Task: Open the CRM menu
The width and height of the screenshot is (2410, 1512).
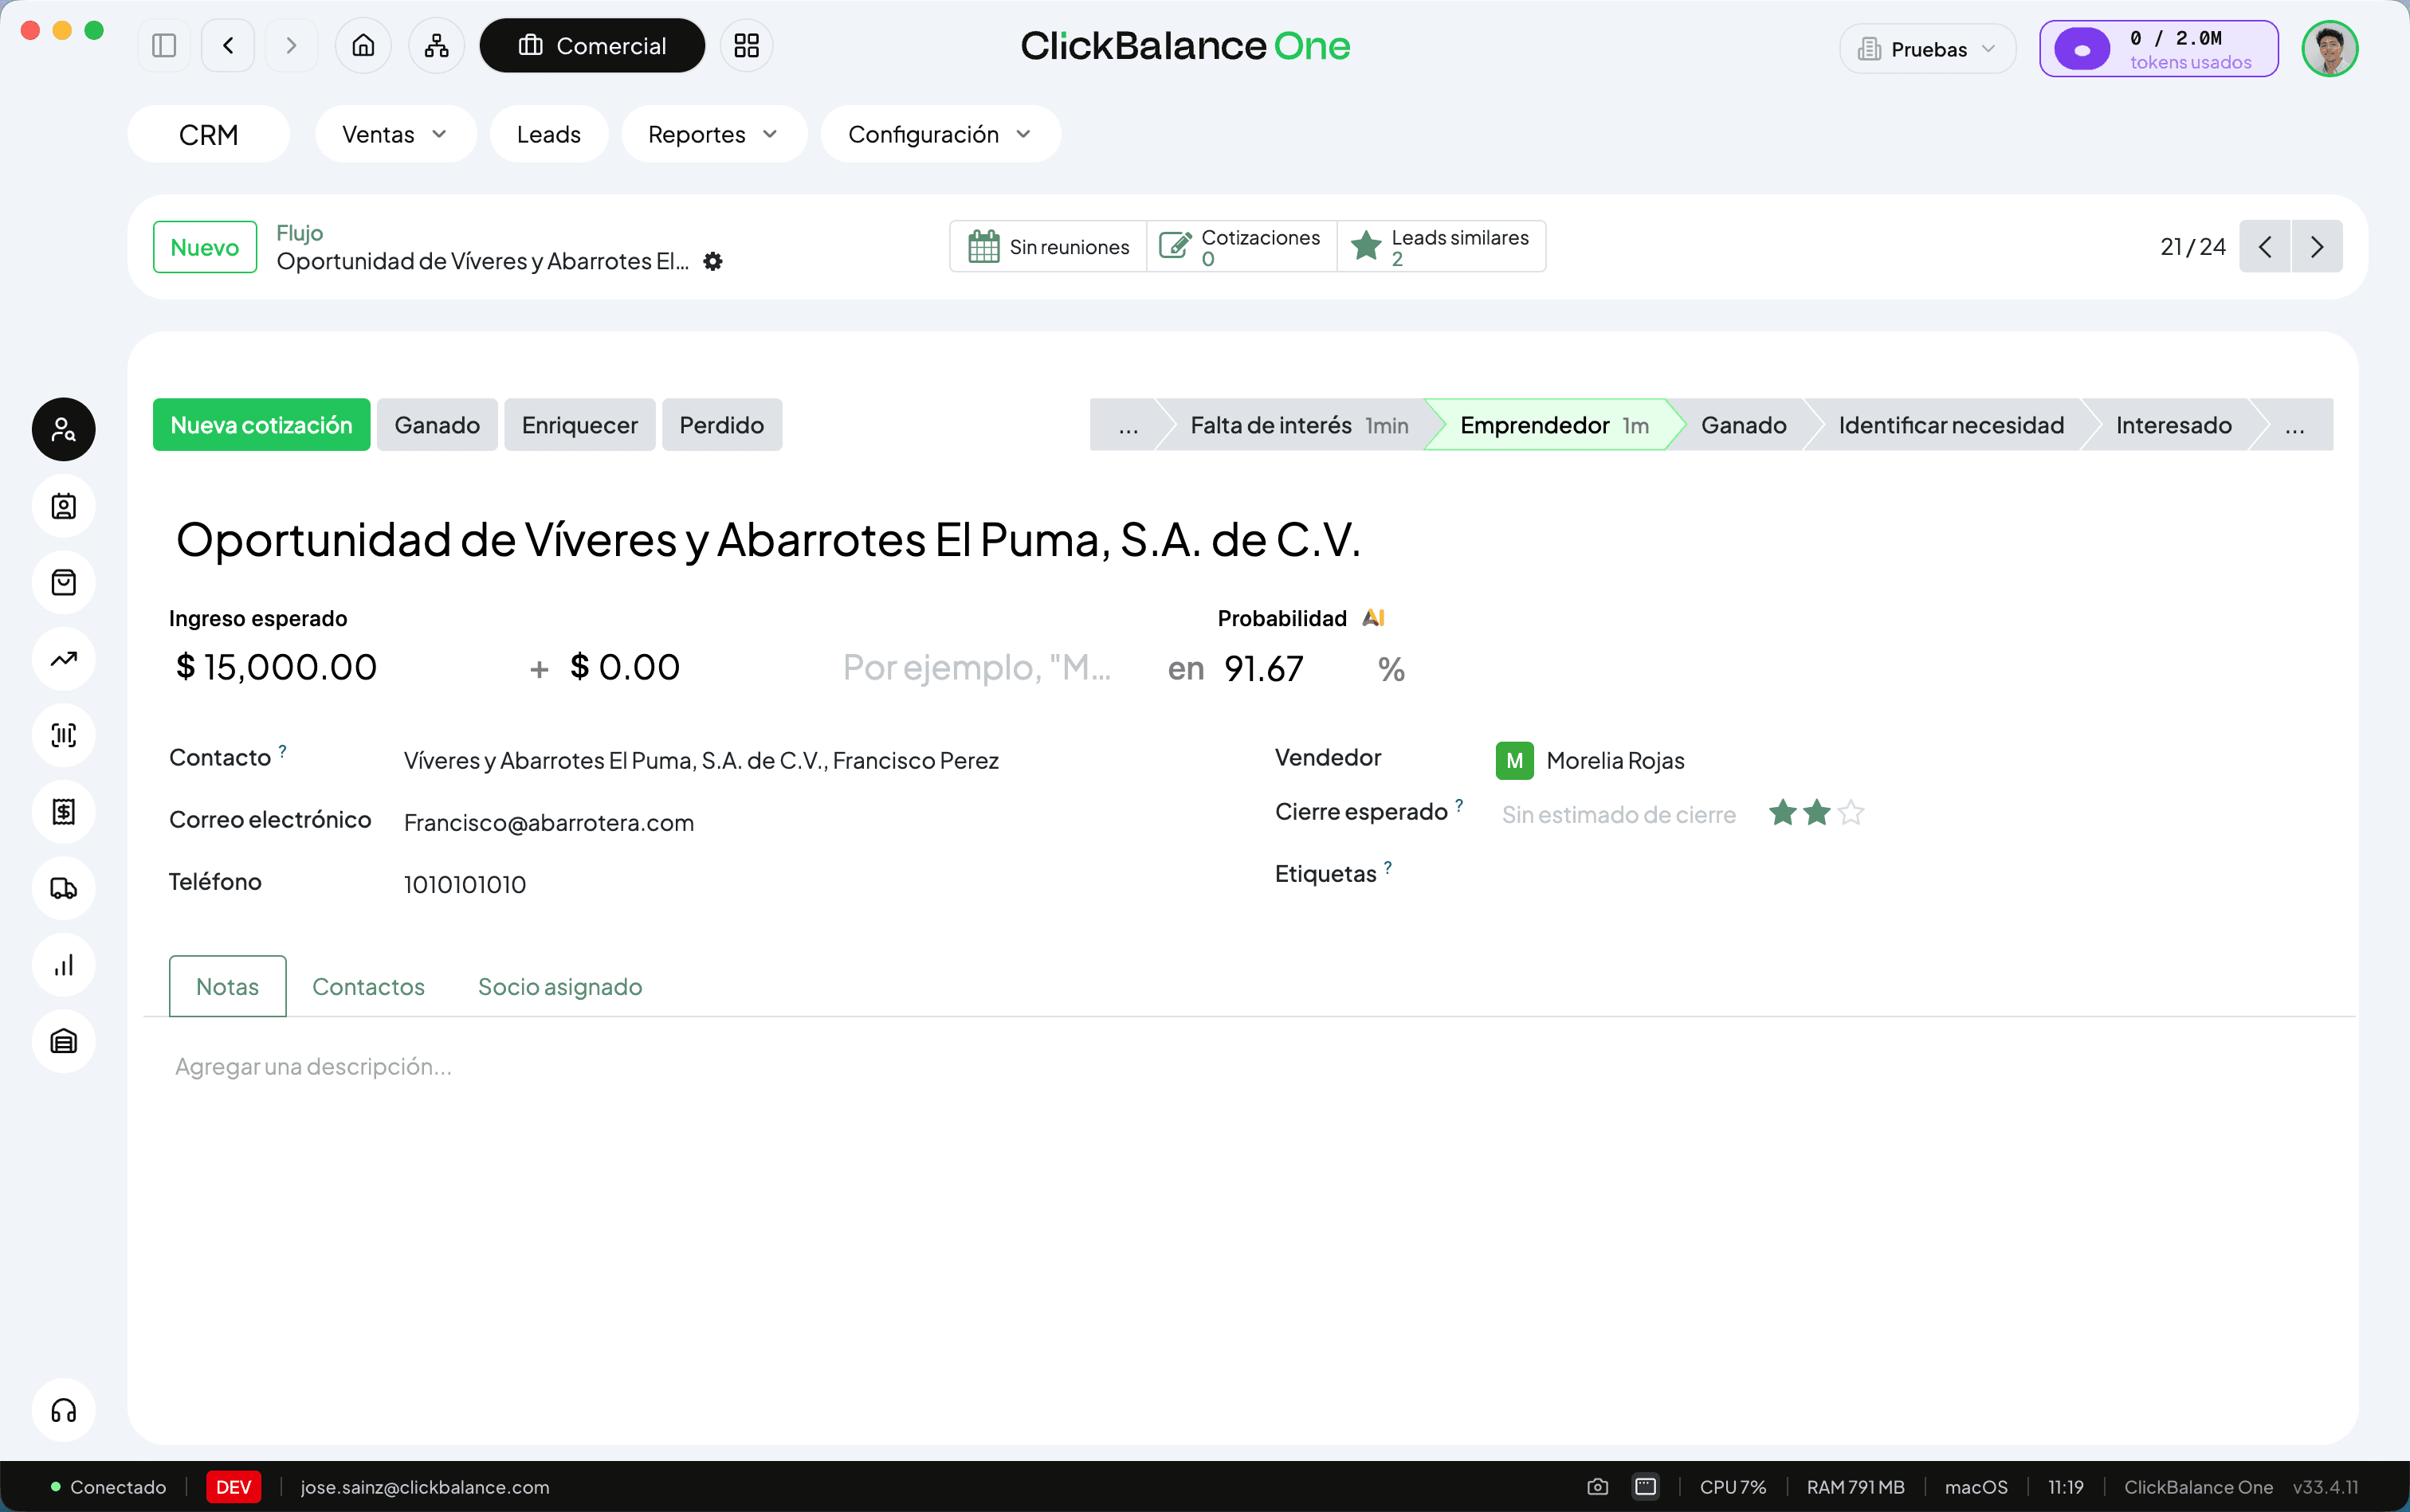Action: point(208,135)
